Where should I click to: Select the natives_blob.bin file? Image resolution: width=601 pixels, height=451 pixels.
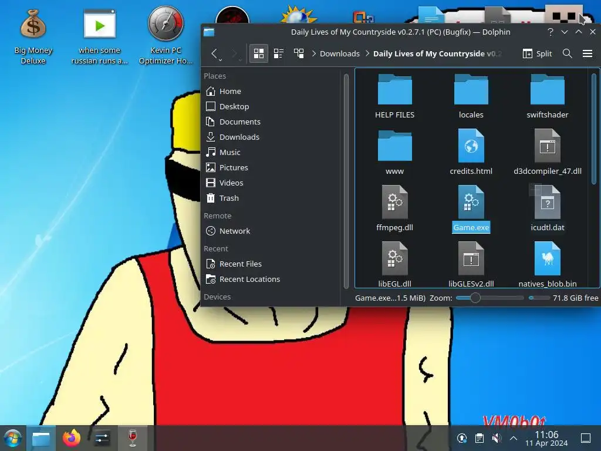(x=548, y=265)
